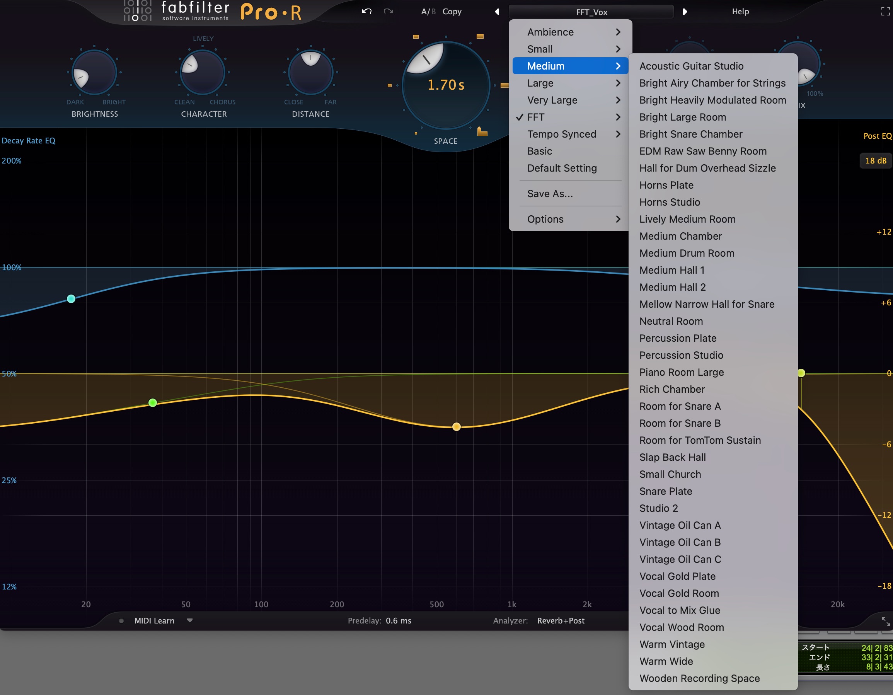
Task: Expand the checked FFT preset submenu
Action: tap(570, 117)
